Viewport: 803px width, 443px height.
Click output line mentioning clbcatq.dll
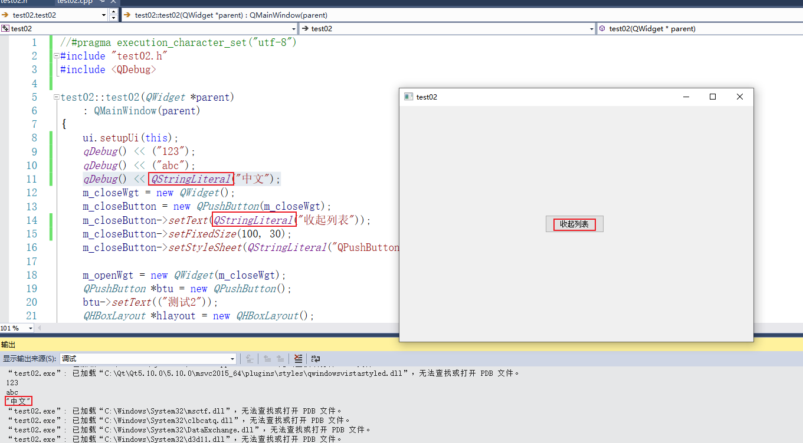tap(179, 421)
